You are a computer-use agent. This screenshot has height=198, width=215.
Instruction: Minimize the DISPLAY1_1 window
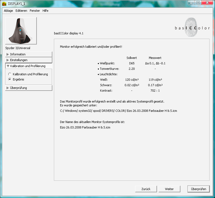[x=191, y=3]
